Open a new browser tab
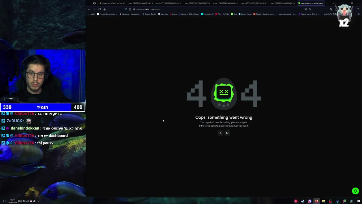Screen dimensions: 362x204 point(328,3)
